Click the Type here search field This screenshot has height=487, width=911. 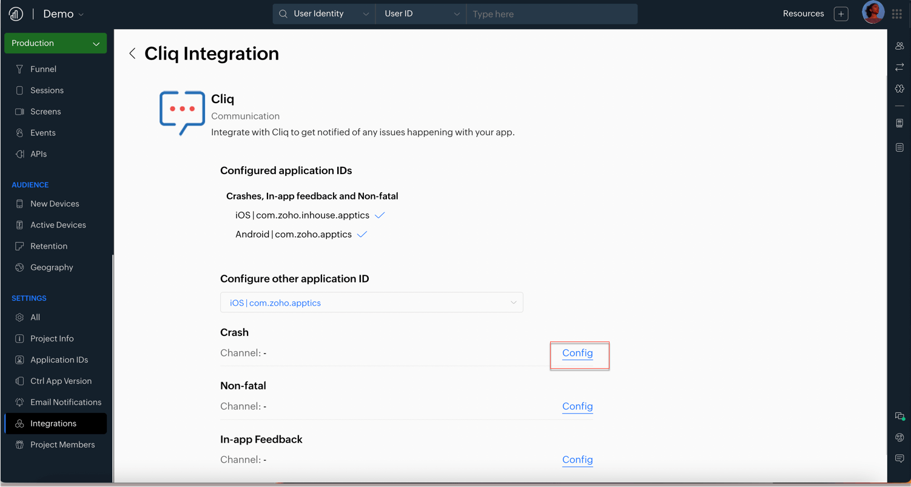pyautogui.click(x=551, y=14)
